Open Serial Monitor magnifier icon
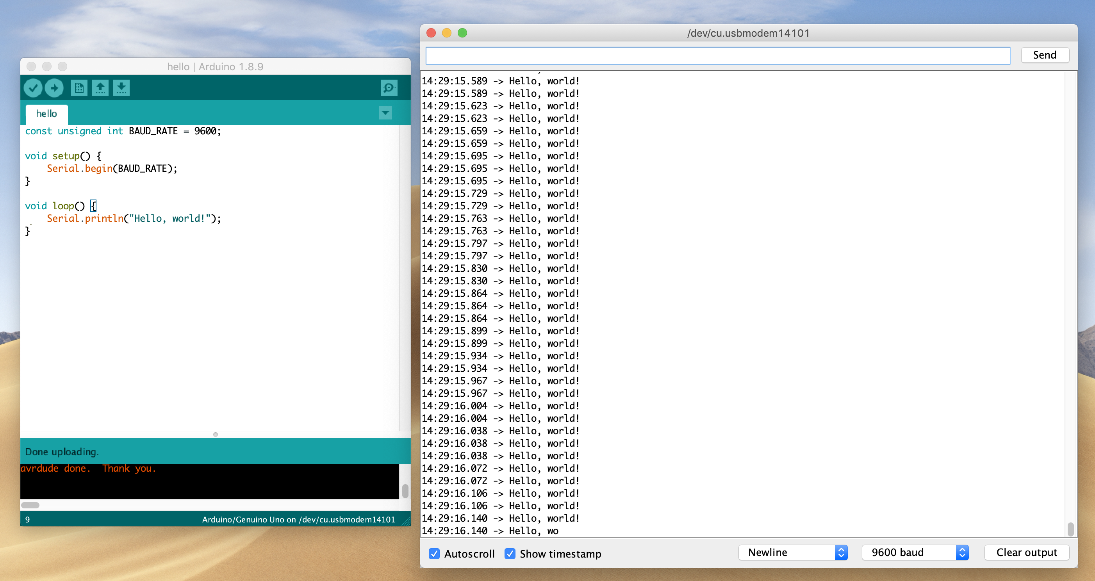This screenshot has height=581, width=1095. (389, 88)
